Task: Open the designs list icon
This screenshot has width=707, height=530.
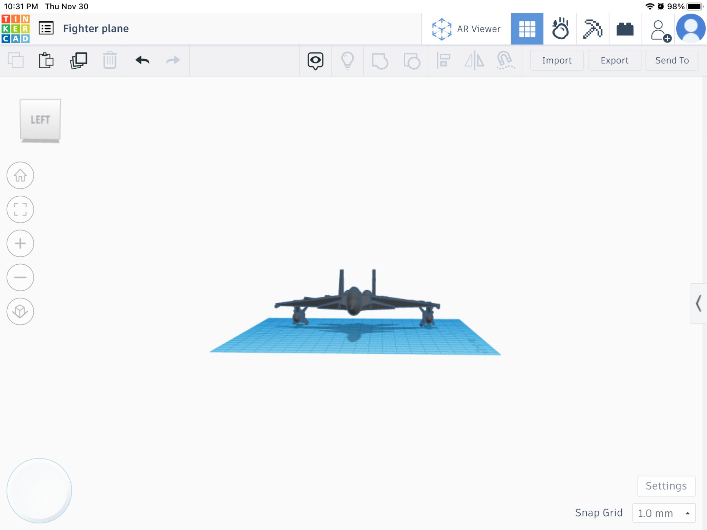Action: [x=46, y=28]
